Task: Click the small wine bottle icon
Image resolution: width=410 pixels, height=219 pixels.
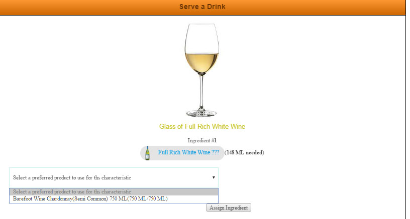Action: coord(148,153)
